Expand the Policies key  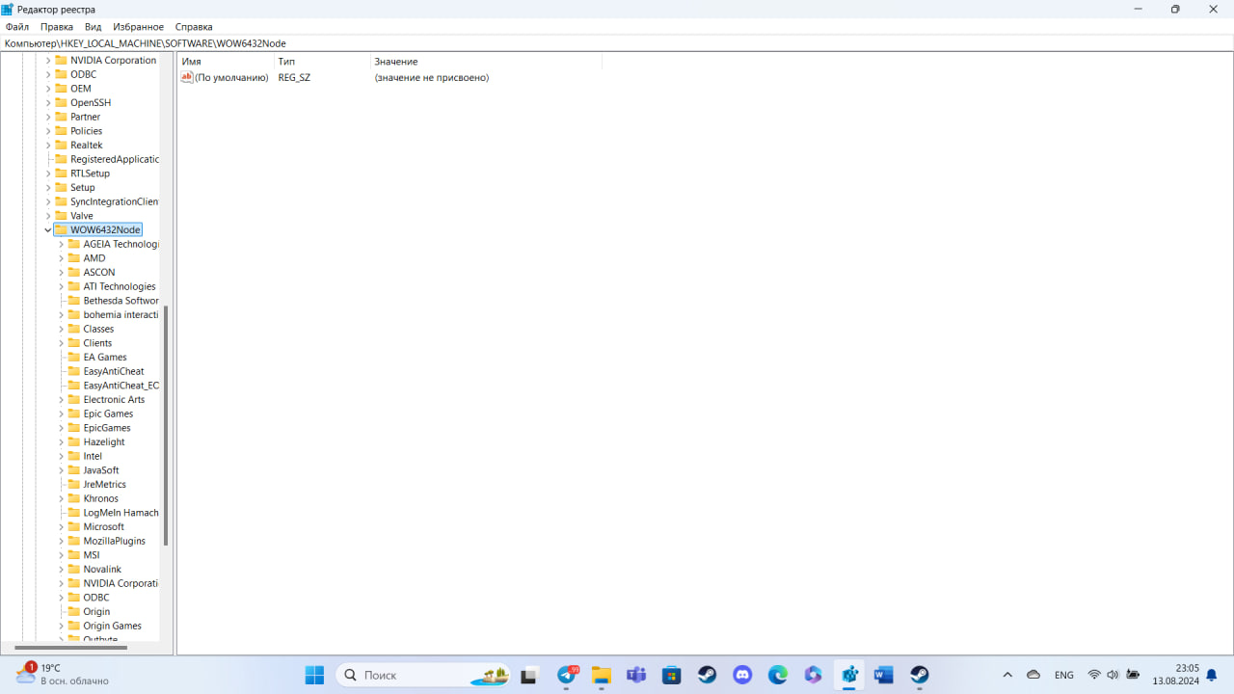[48, 131]
